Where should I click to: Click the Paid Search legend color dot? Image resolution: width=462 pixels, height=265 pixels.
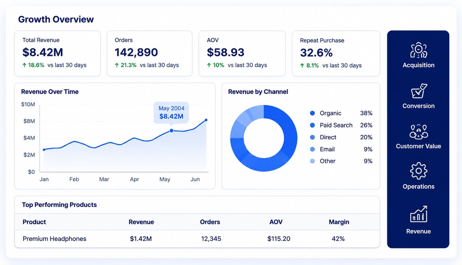tap(313, 125)
